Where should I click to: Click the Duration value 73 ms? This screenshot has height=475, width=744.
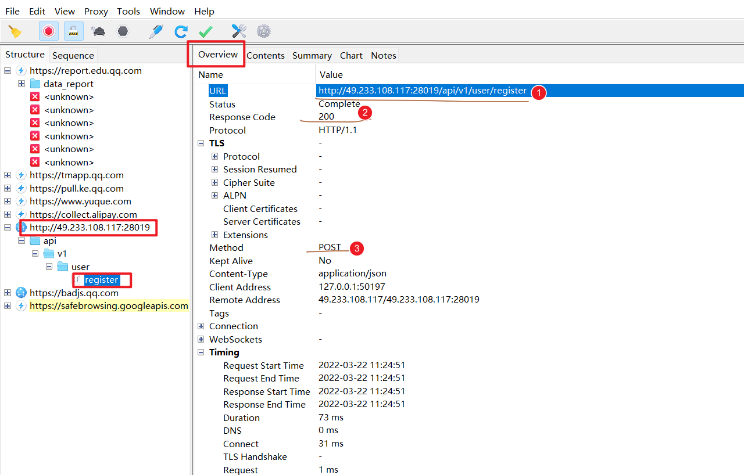(331, 418)
